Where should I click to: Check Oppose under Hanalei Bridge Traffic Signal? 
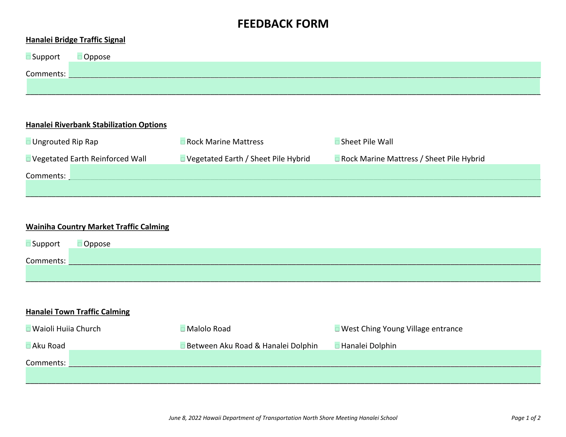click(80, 56)
